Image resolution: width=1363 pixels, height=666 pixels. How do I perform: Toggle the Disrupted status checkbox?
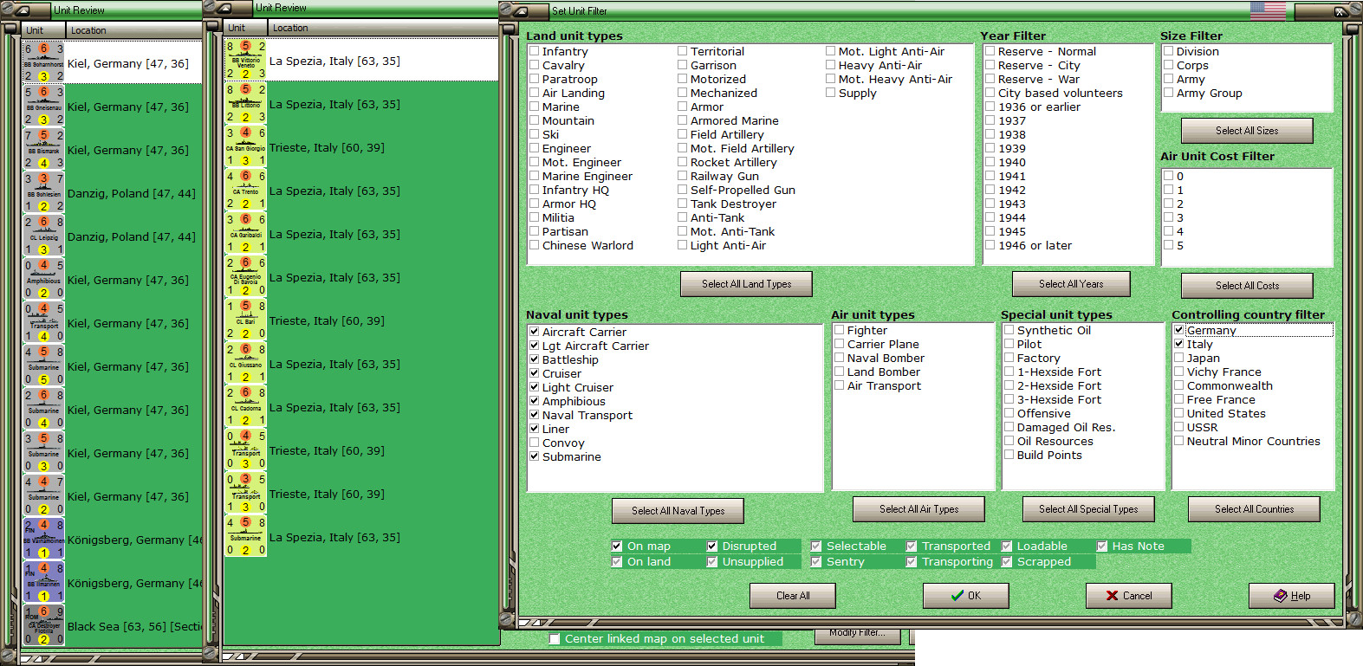click(712, 546)
